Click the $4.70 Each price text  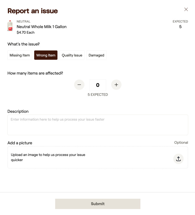26,32
